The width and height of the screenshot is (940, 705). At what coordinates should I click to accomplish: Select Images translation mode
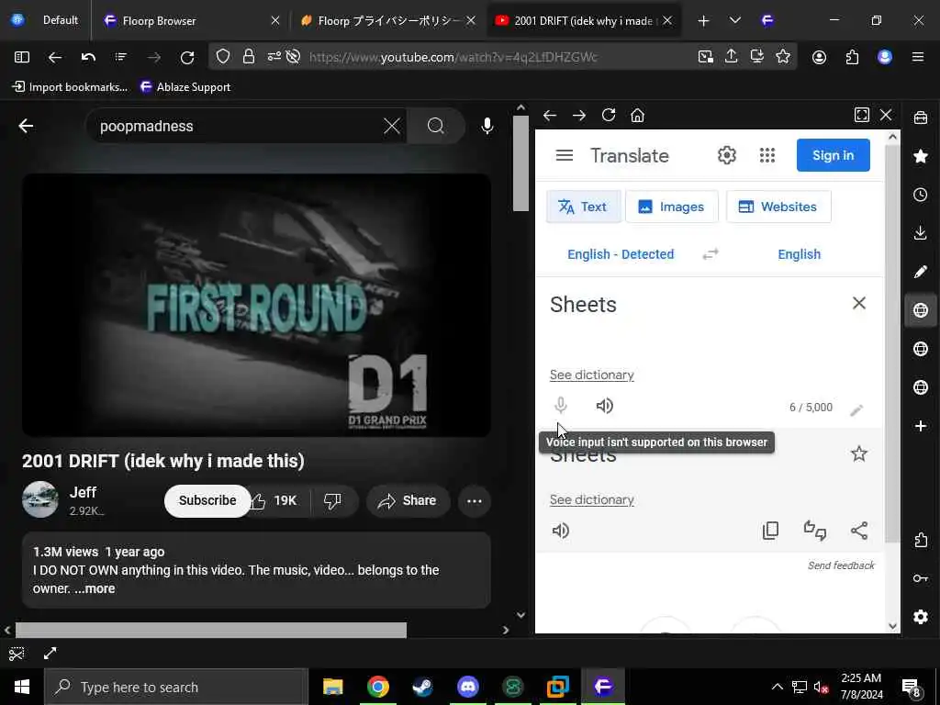(x=671, y=207)
